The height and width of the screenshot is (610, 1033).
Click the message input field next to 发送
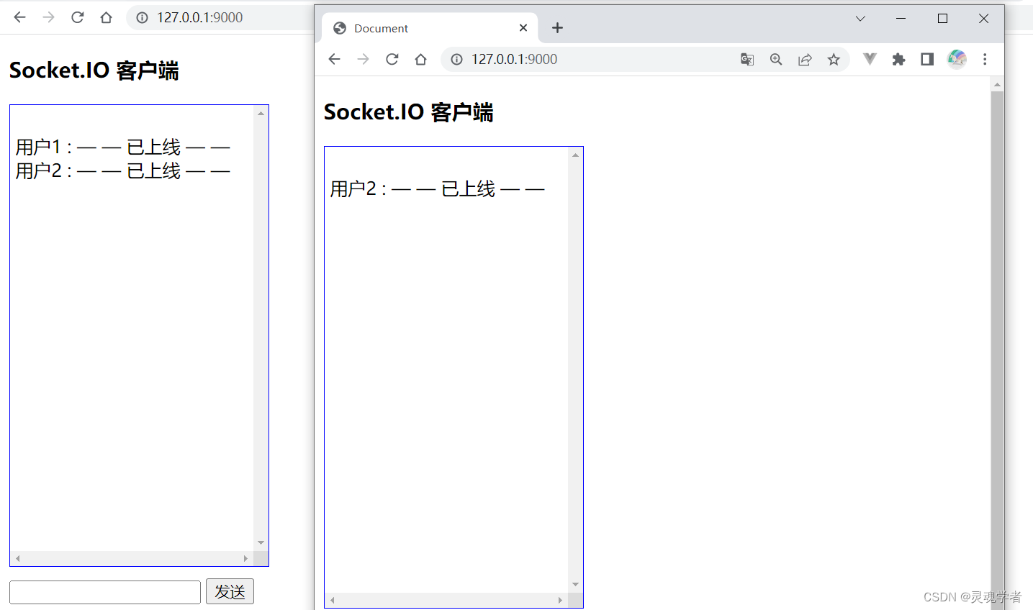[x=104, y=592]
